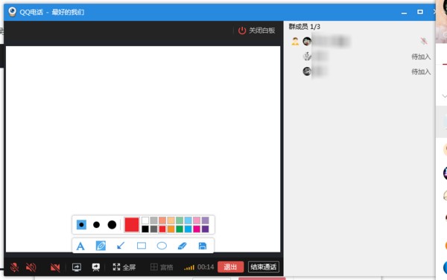Choose the large brush size
This screenshot has width=447, height=280.
(x=112, y=225)
